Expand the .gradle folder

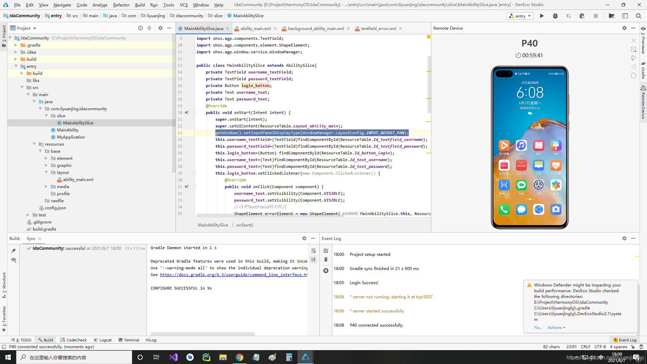16,45
